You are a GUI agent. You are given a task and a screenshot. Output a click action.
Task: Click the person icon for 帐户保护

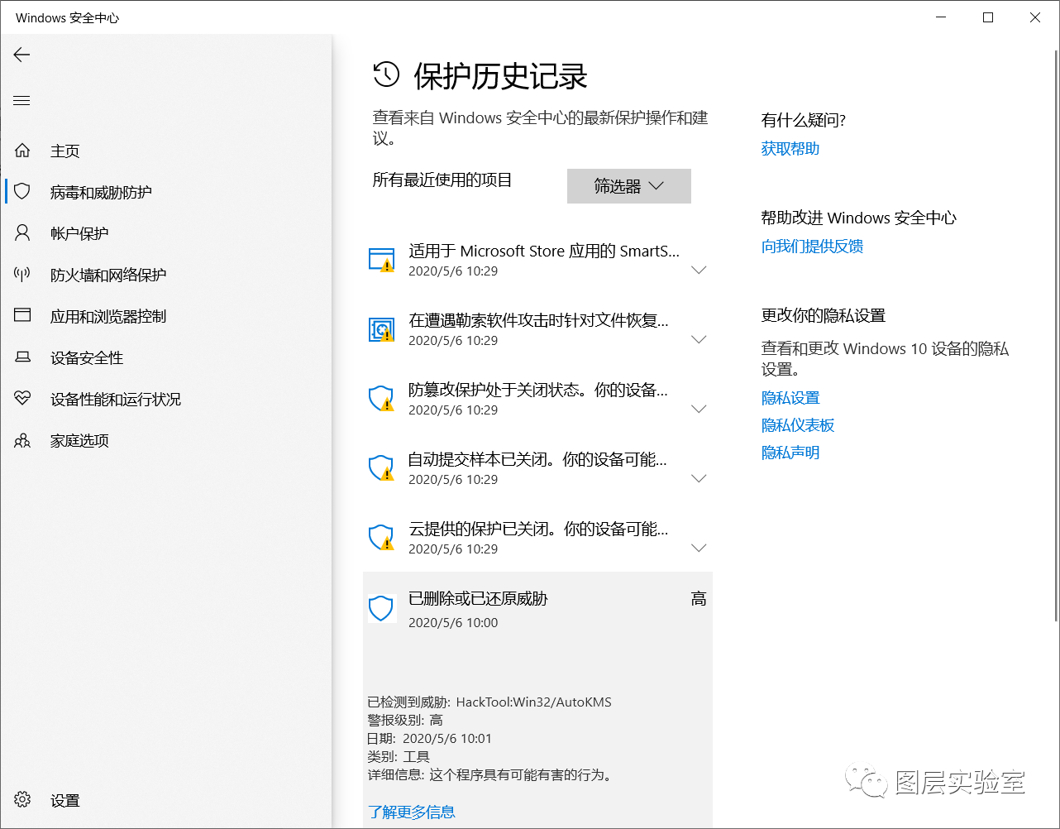tap(22, 233)
